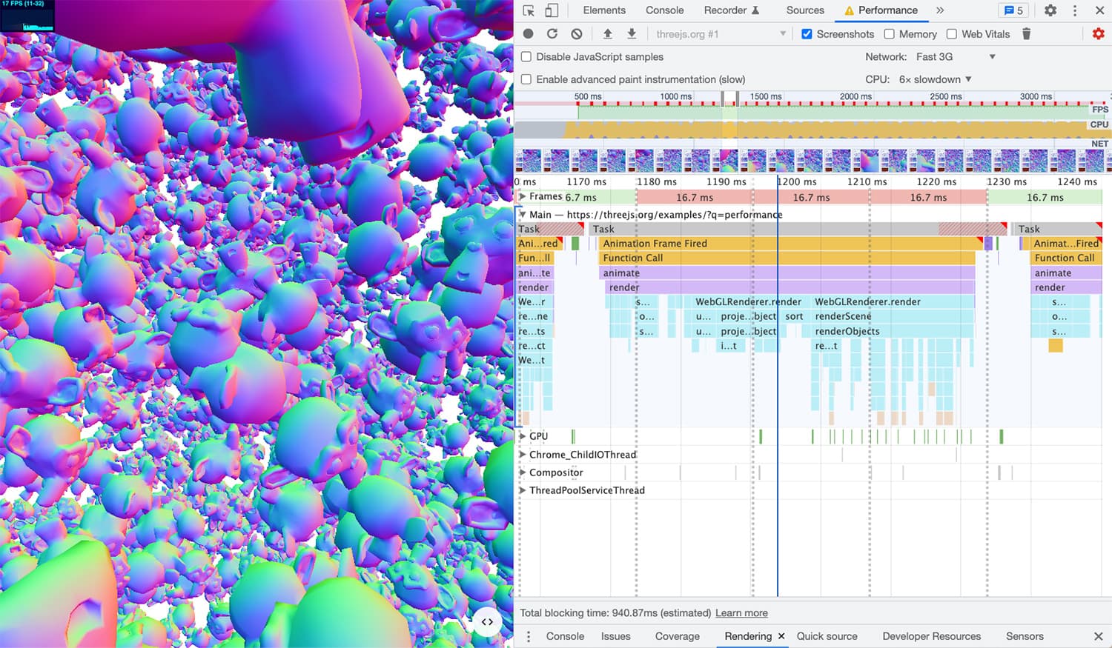The image size is (1112, 648).
Task: Toggle the device toolbar icon
Action: pyautogui.click(x=552, y=10)
